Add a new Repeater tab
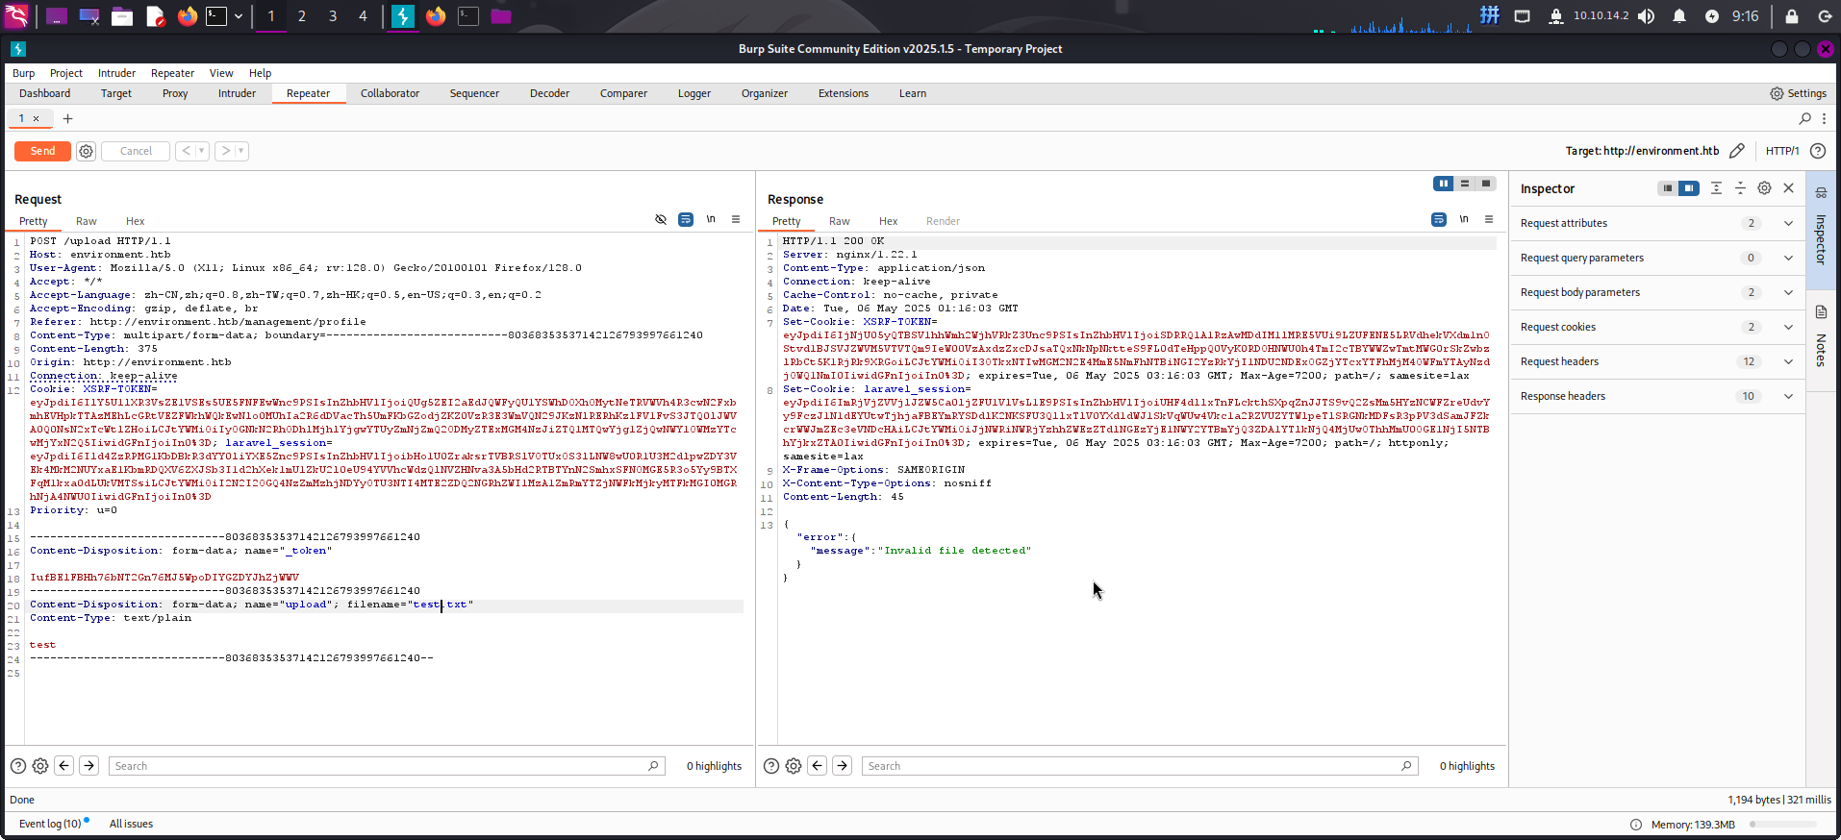The height and width of the screenshot is (840, 1841). tap(67, 118)
